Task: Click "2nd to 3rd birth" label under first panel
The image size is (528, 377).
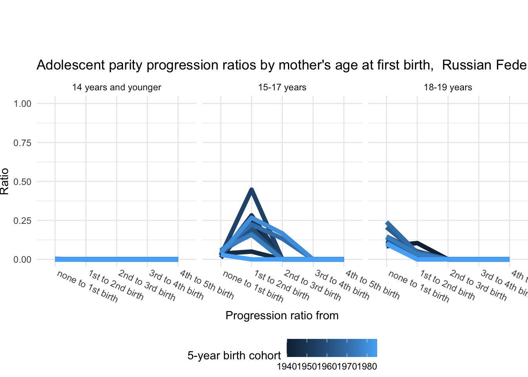Action: tap(147, 285)
